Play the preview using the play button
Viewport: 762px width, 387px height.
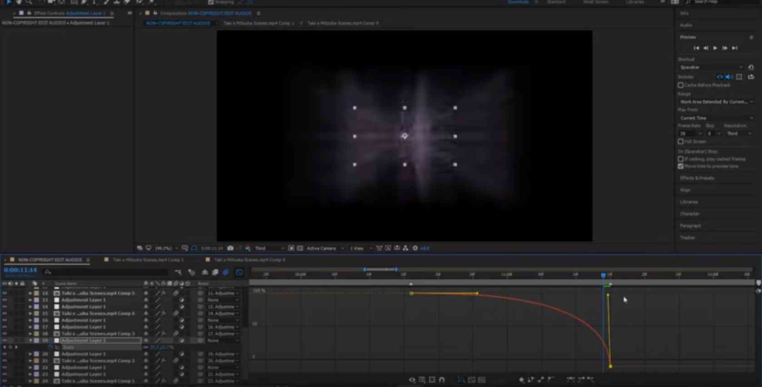(715, 48)
